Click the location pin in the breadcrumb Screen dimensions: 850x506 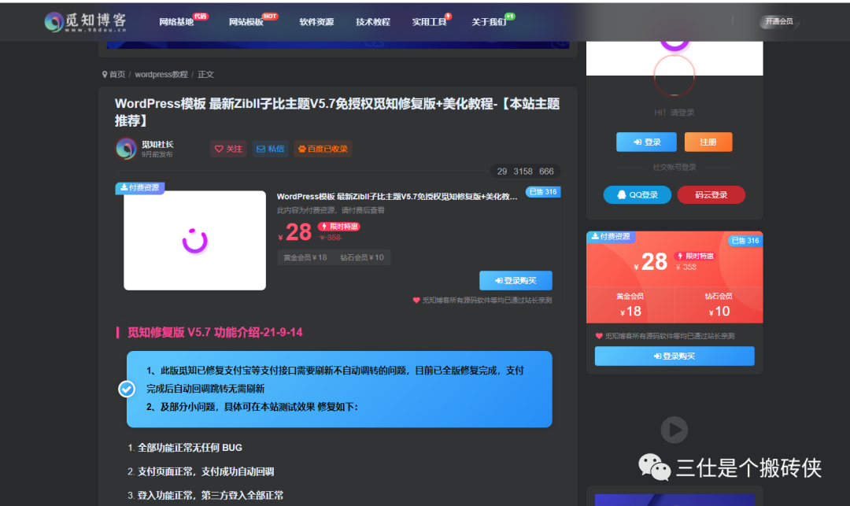coord(105,74)
